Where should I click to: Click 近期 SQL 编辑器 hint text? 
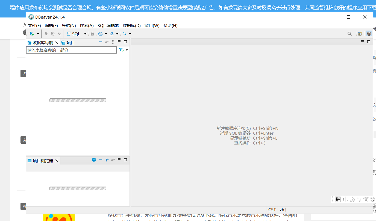point(235,133)
